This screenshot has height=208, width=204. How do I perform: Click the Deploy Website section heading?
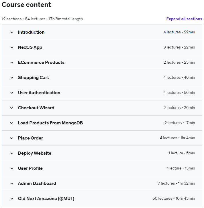point(35,153)
